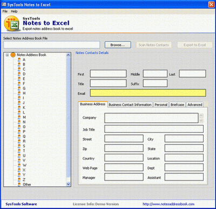Click the Browse... button
The width and height of the screenshot is (216, 209).
click(x=118, y=45)
